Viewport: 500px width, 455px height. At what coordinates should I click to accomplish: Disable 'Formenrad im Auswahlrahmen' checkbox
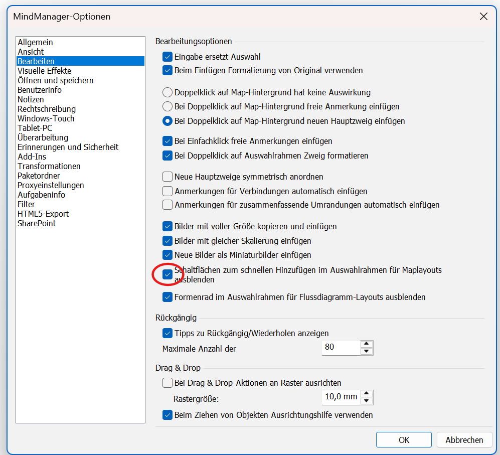pyautogui.click(x=168, y=297)
